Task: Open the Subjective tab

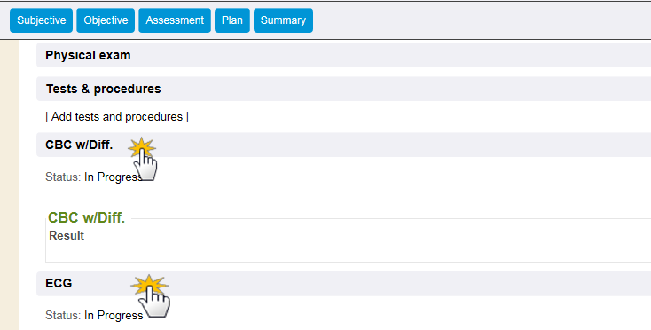Action: [41, 20]
